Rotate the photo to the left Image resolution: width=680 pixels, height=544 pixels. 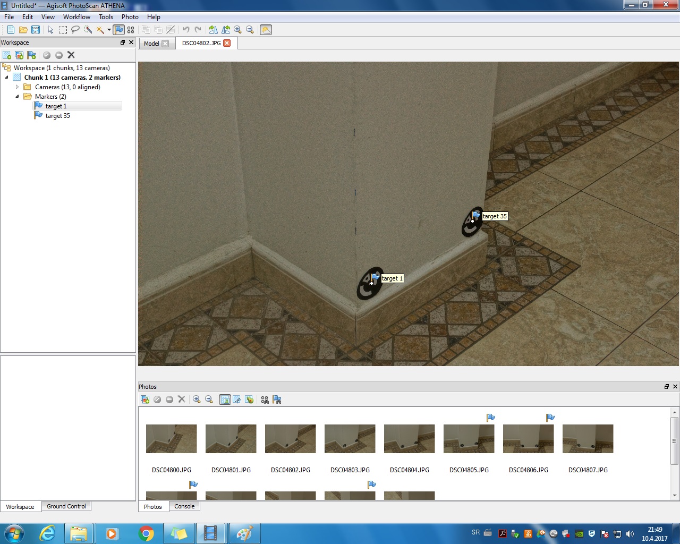(226, 30)
